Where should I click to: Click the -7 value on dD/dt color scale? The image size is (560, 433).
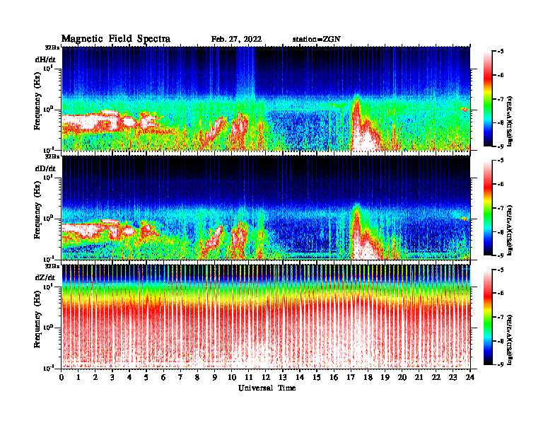(x=501, y=208)
